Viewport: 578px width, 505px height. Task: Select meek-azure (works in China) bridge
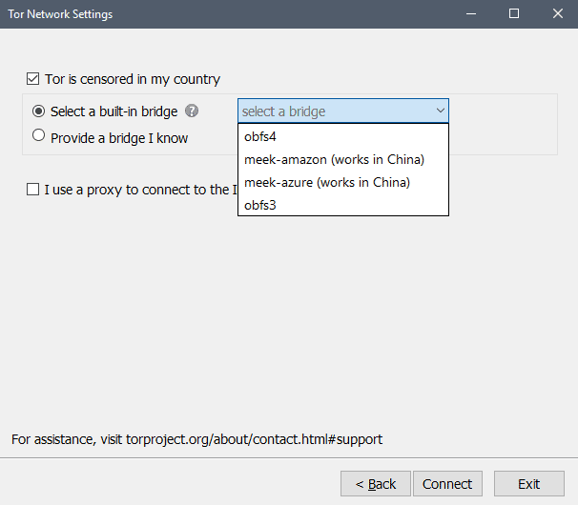[343, 182]
